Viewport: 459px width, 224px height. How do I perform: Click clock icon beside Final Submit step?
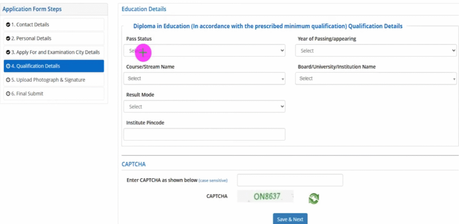(8, 94)
